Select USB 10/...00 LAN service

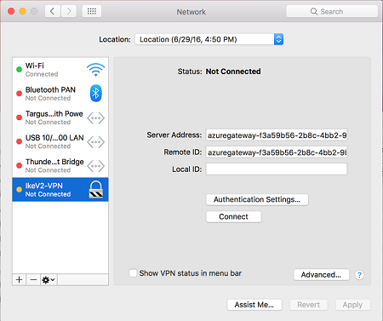point(60,141)
